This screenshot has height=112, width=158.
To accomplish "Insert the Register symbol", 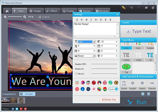I will click(142, 85).
